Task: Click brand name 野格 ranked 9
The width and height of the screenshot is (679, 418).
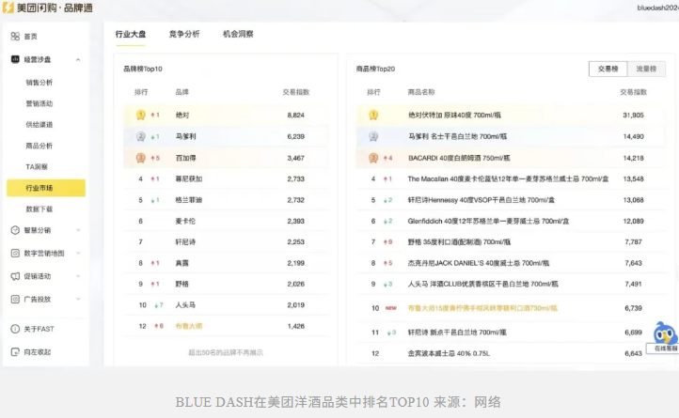Action: (x=182, y=284)
